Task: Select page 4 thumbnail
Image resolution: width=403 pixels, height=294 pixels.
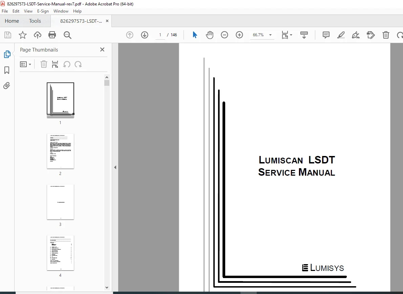Action: pyautogui.click(x=60, y=253)
